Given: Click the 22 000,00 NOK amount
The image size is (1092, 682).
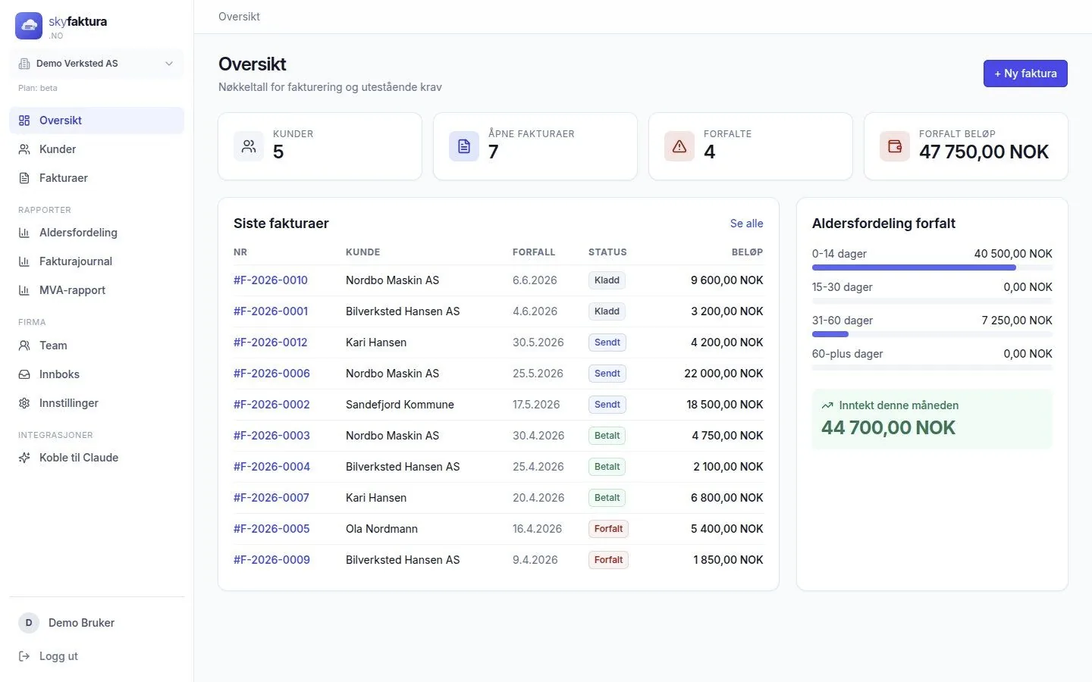Looking at the screenshot, I should [723, 374].
